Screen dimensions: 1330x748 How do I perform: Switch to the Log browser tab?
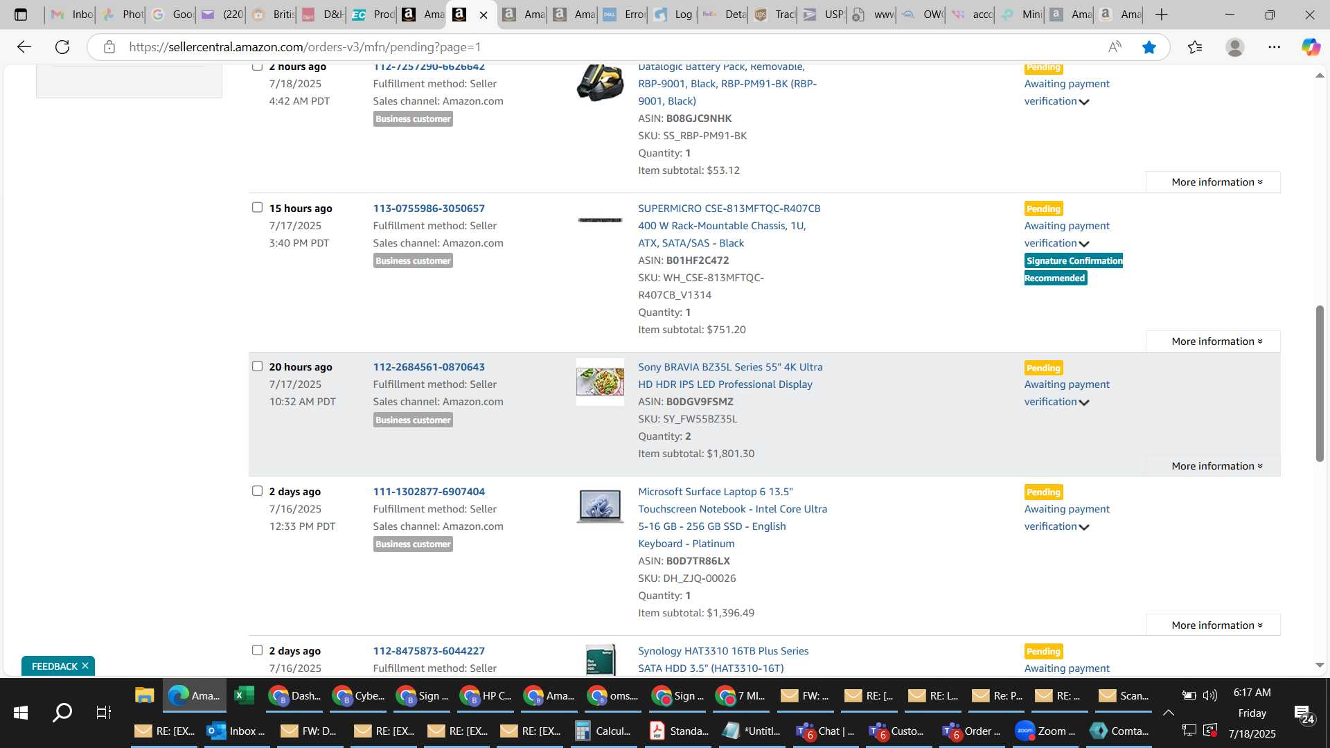click(x=673, y=15)
